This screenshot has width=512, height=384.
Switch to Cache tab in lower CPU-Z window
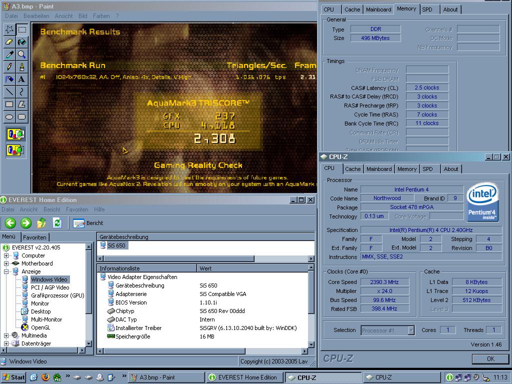pos(352,169)
